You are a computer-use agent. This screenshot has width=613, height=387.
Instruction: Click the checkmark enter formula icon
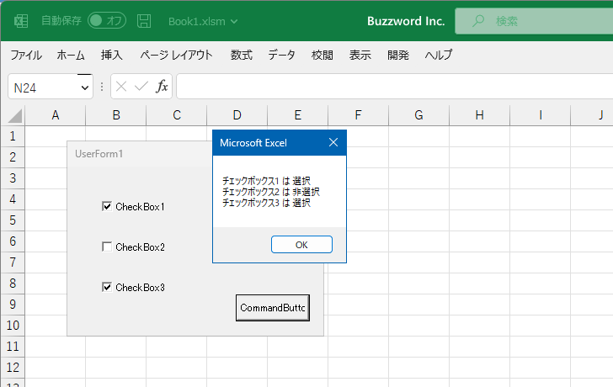(141, 87)
